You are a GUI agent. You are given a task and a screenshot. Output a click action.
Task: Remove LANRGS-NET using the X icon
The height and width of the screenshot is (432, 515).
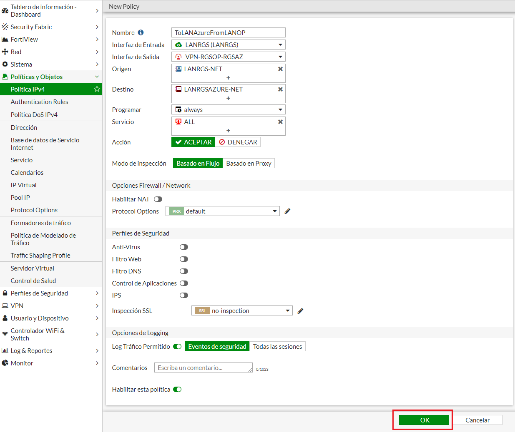pyautogui.click(x=280, y=69)
